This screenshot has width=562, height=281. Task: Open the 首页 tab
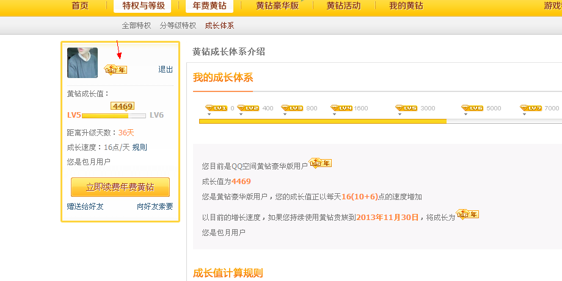pos(80,5)
